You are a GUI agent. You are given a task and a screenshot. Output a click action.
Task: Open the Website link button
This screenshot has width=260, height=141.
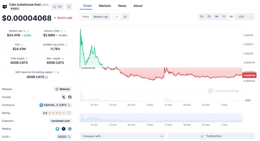click(x=63, y=89)
